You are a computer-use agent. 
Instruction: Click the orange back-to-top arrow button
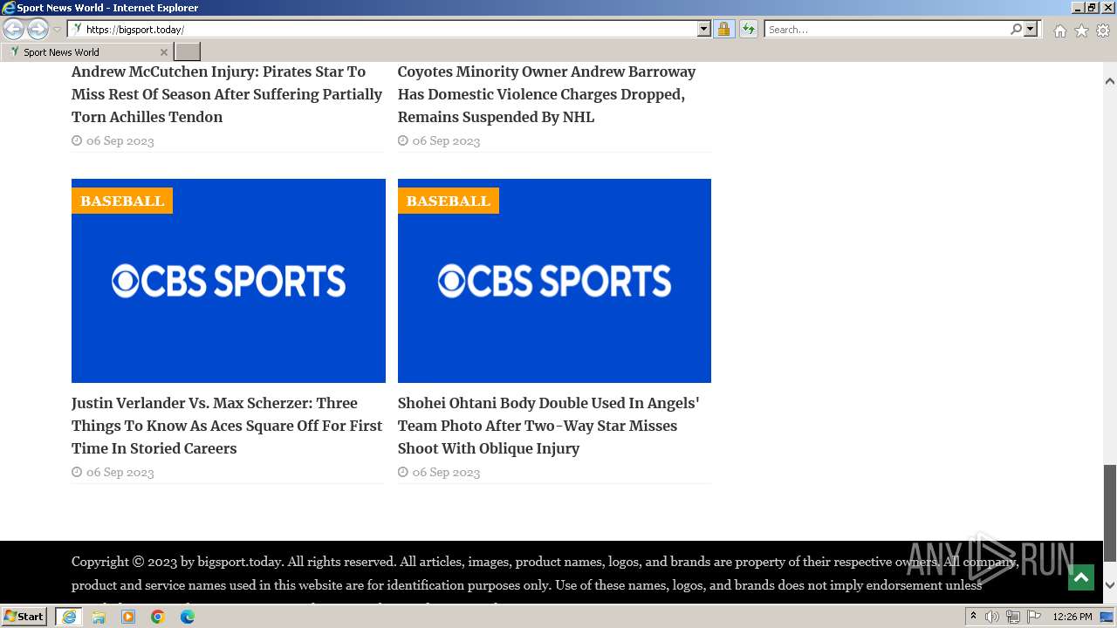click(1081, 577)
